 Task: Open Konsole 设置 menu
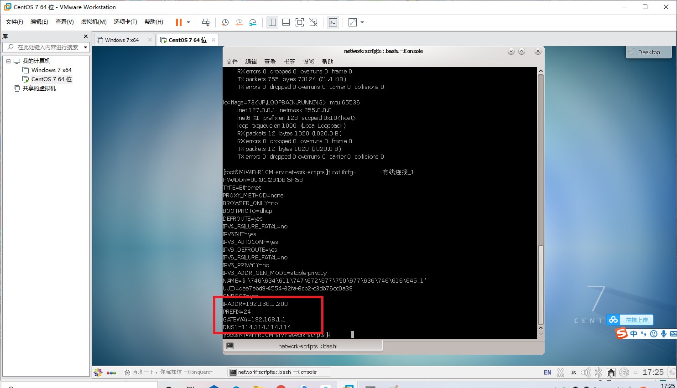(308, 62)
